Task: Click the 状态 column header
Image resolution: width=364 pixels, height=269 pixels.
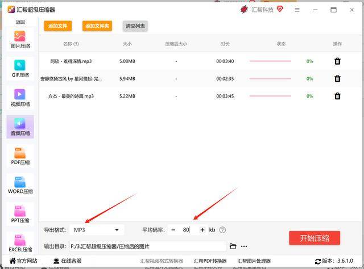Action: [281, 44]
